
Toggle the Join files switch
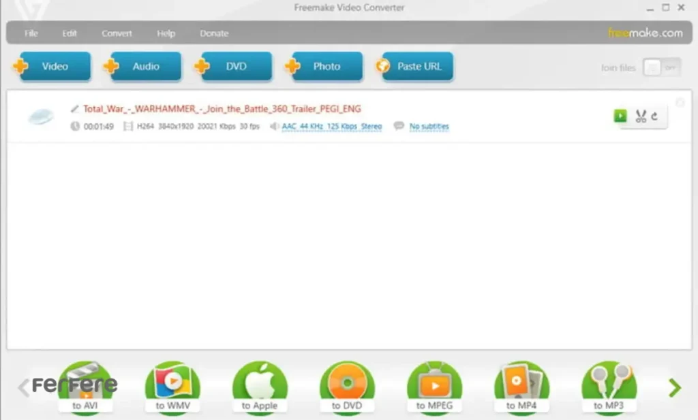coord(661,67)
